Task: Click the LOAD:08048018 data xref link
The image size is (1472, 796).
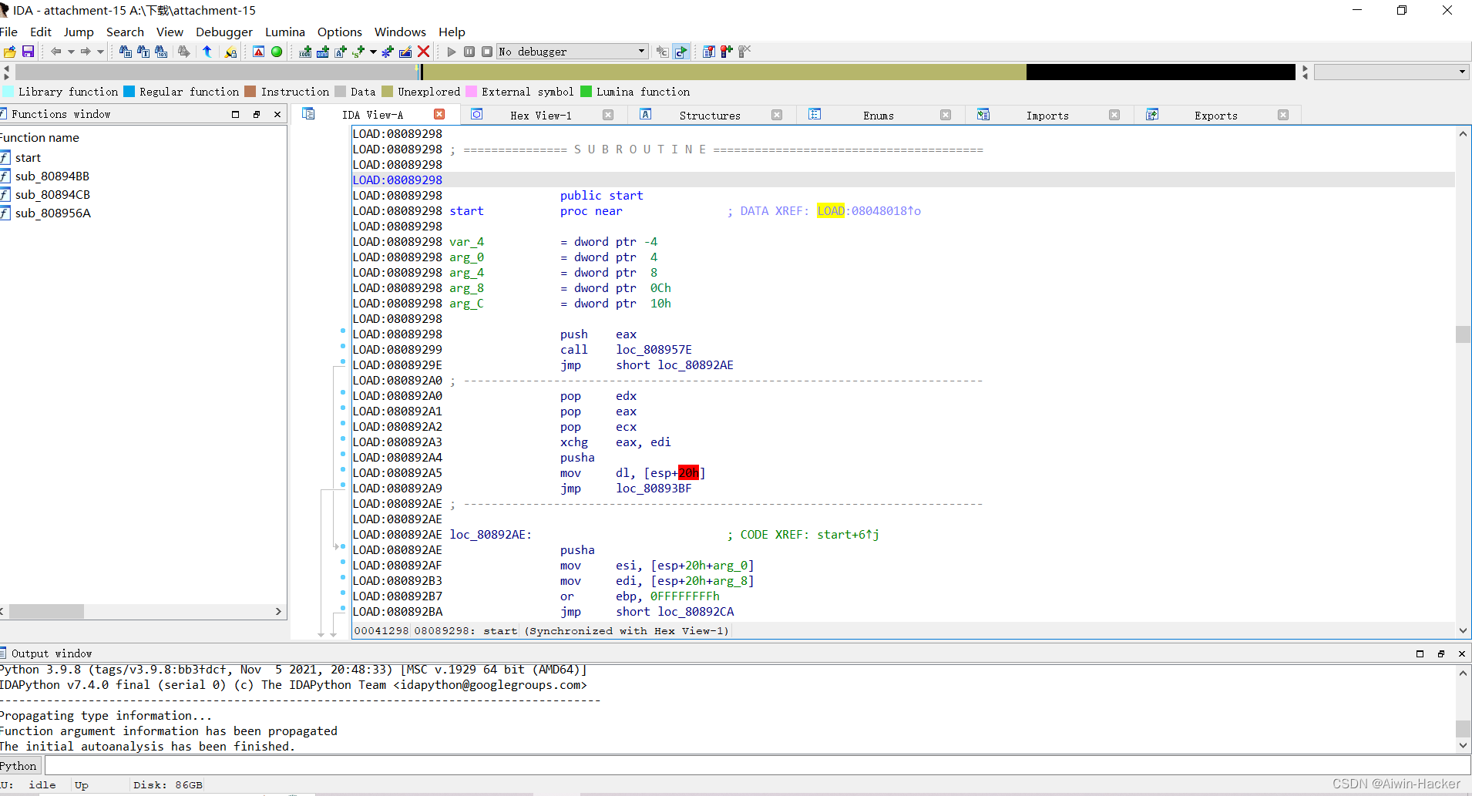Action: pos(869,210)
